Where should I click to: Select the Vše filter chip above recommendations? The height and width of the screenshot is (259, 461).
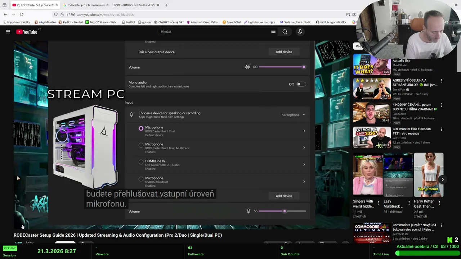pos(358,46)
